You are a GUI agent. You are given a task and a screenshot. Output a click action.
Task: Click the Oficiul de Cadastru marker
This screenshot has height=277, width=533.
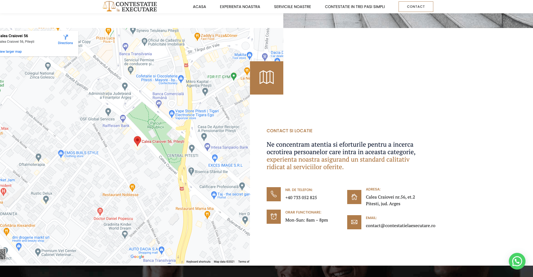coord(144,42)
